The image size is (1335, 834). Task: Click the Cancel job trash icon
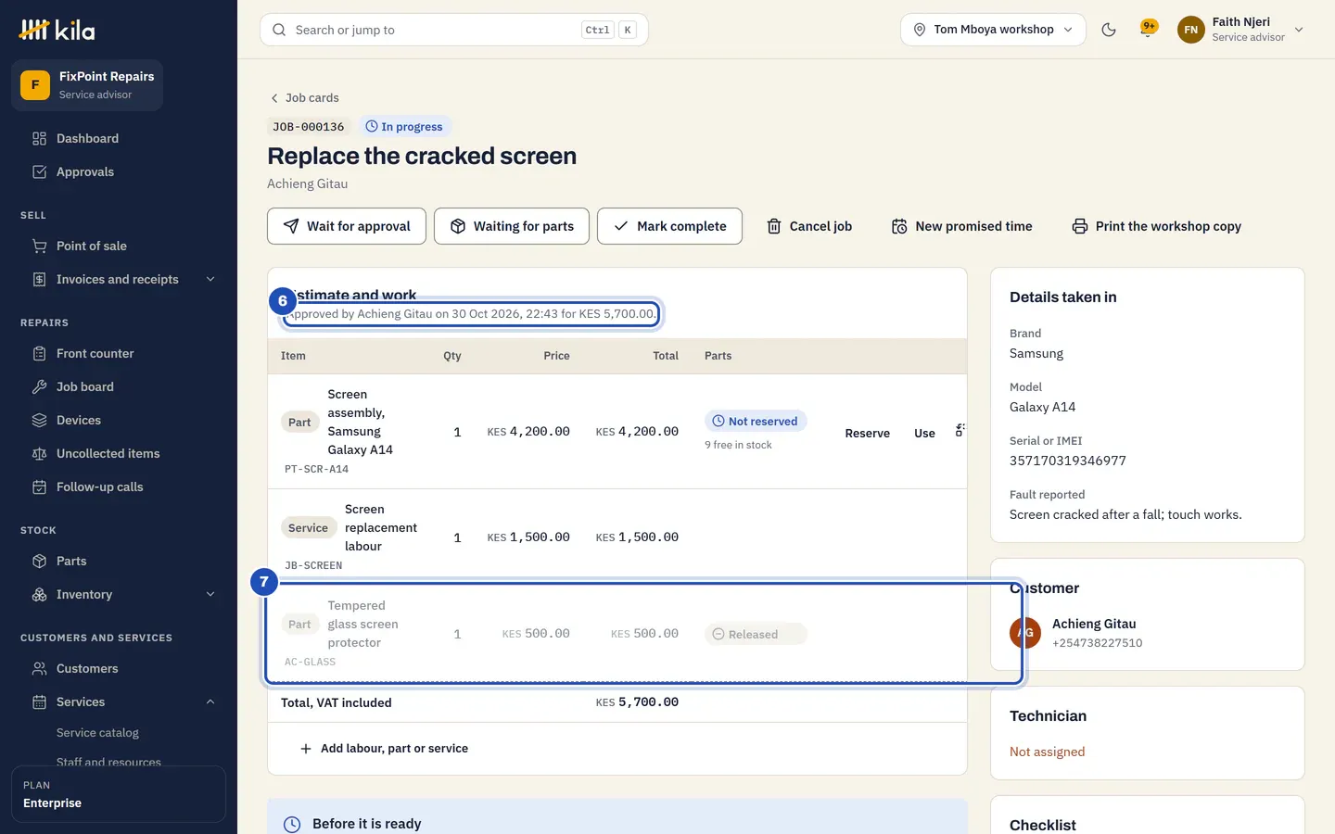(x=774, y=226)
